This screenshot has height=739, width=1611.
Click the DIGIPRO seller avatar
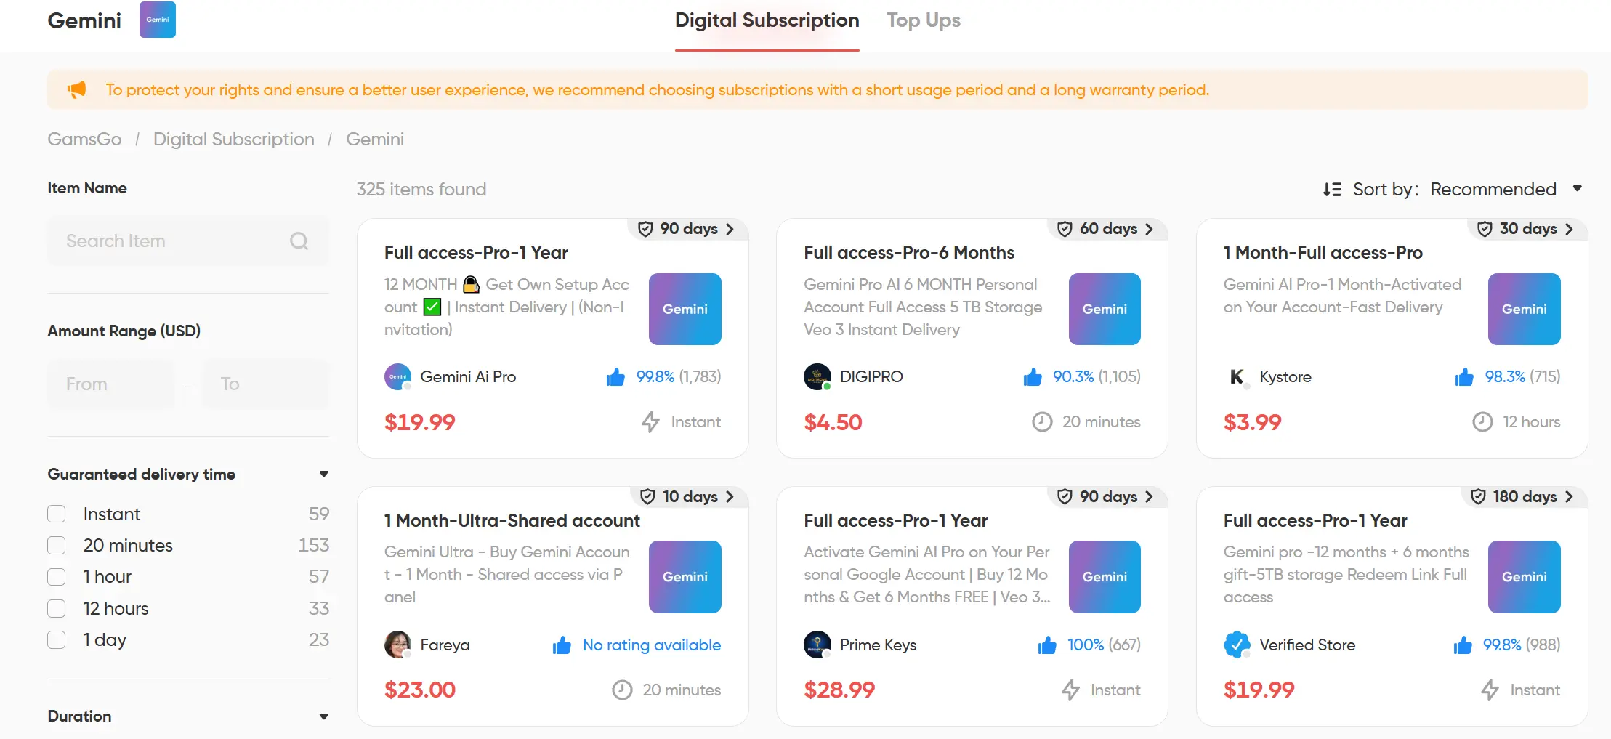(x=817, y=376)
